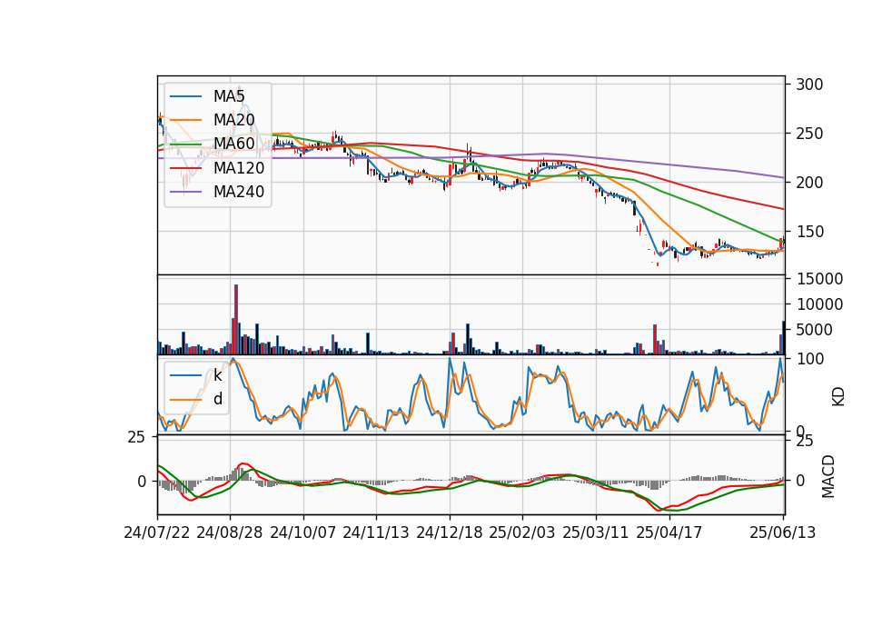Click the 200 price axis label

[809, 183]
